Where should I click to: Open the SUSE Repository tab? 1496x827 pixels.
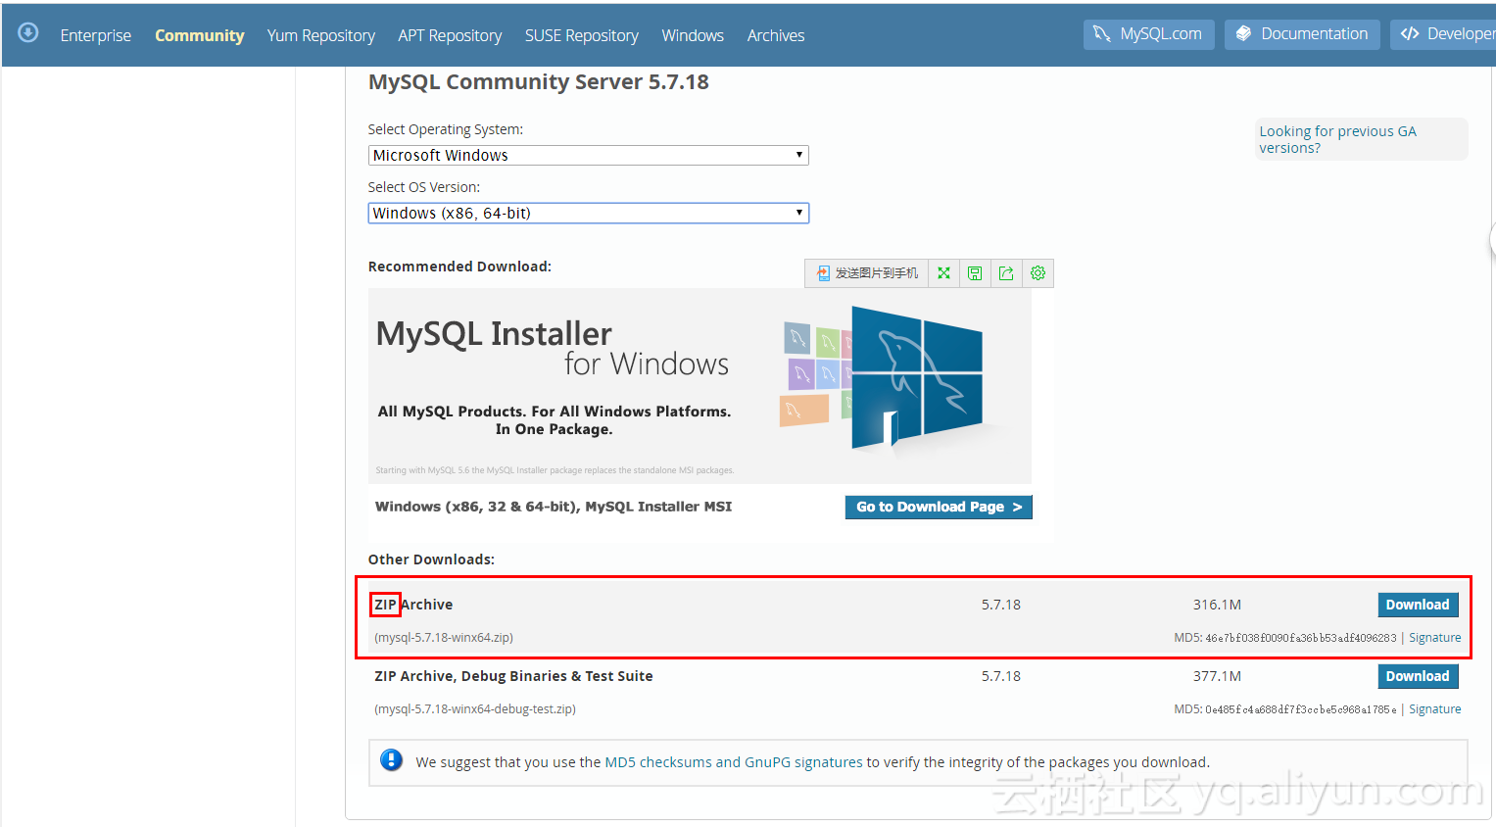pos(581,35)
